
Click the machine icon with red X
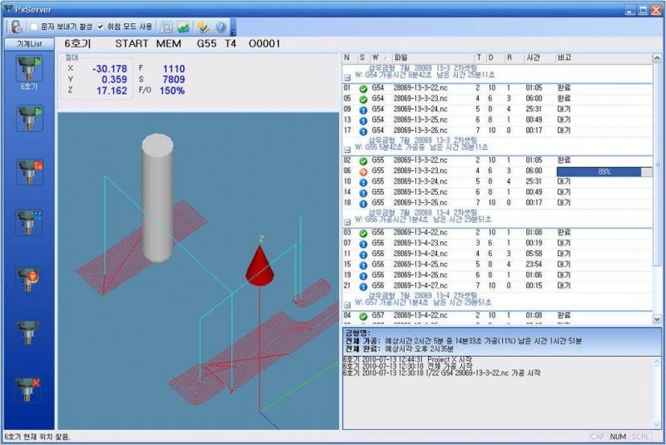tap(28, 388)
